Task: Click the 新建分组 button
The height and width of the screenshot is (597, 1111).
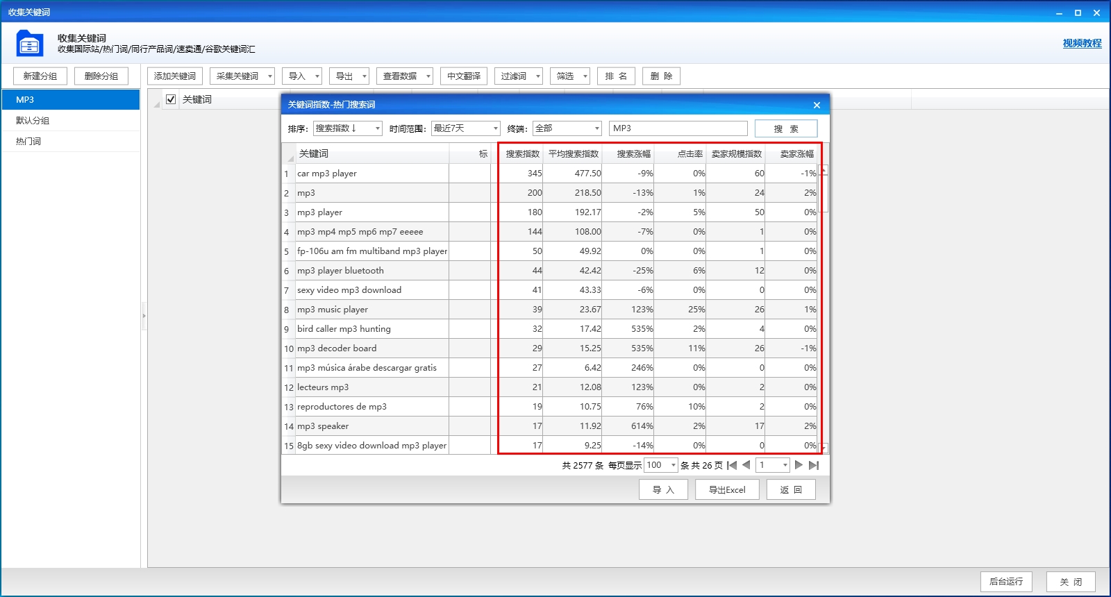Action: click(x=40, y=76)
